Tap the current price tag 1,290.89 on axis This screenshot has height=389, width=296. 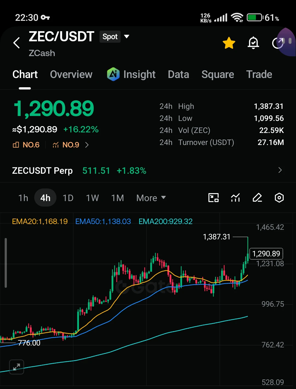(x=266, y=254)
